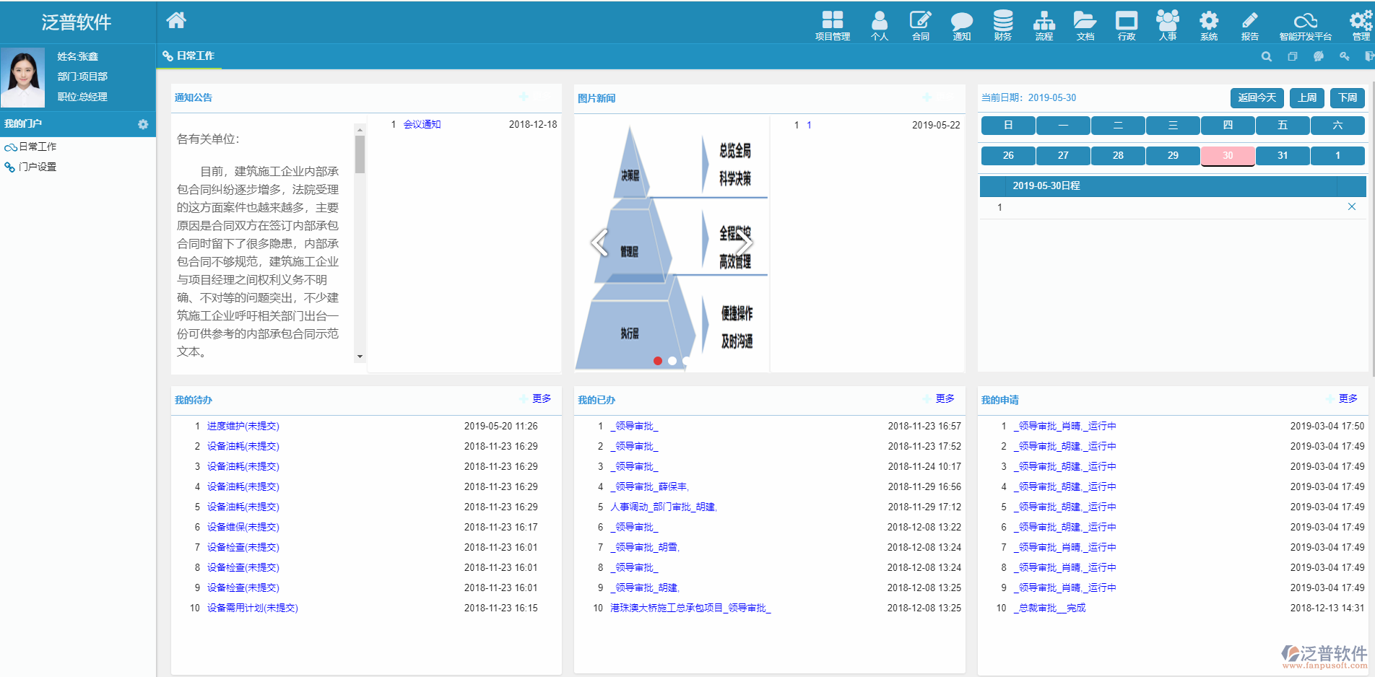Viewport: 1375px width, 677px height.
Task: Open the 流程 workflow icon
Action: tap(1044, 25)
